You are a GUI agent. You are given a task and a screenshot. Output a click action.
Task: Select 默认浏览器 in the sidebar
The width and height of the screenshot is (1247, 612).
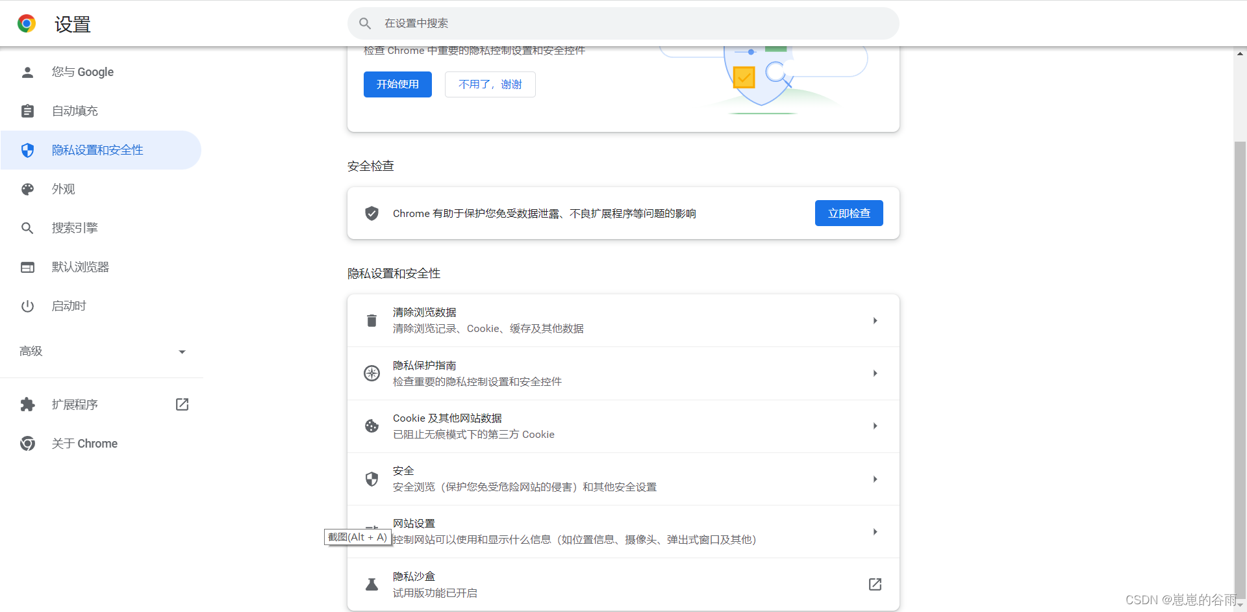[101, 267]
